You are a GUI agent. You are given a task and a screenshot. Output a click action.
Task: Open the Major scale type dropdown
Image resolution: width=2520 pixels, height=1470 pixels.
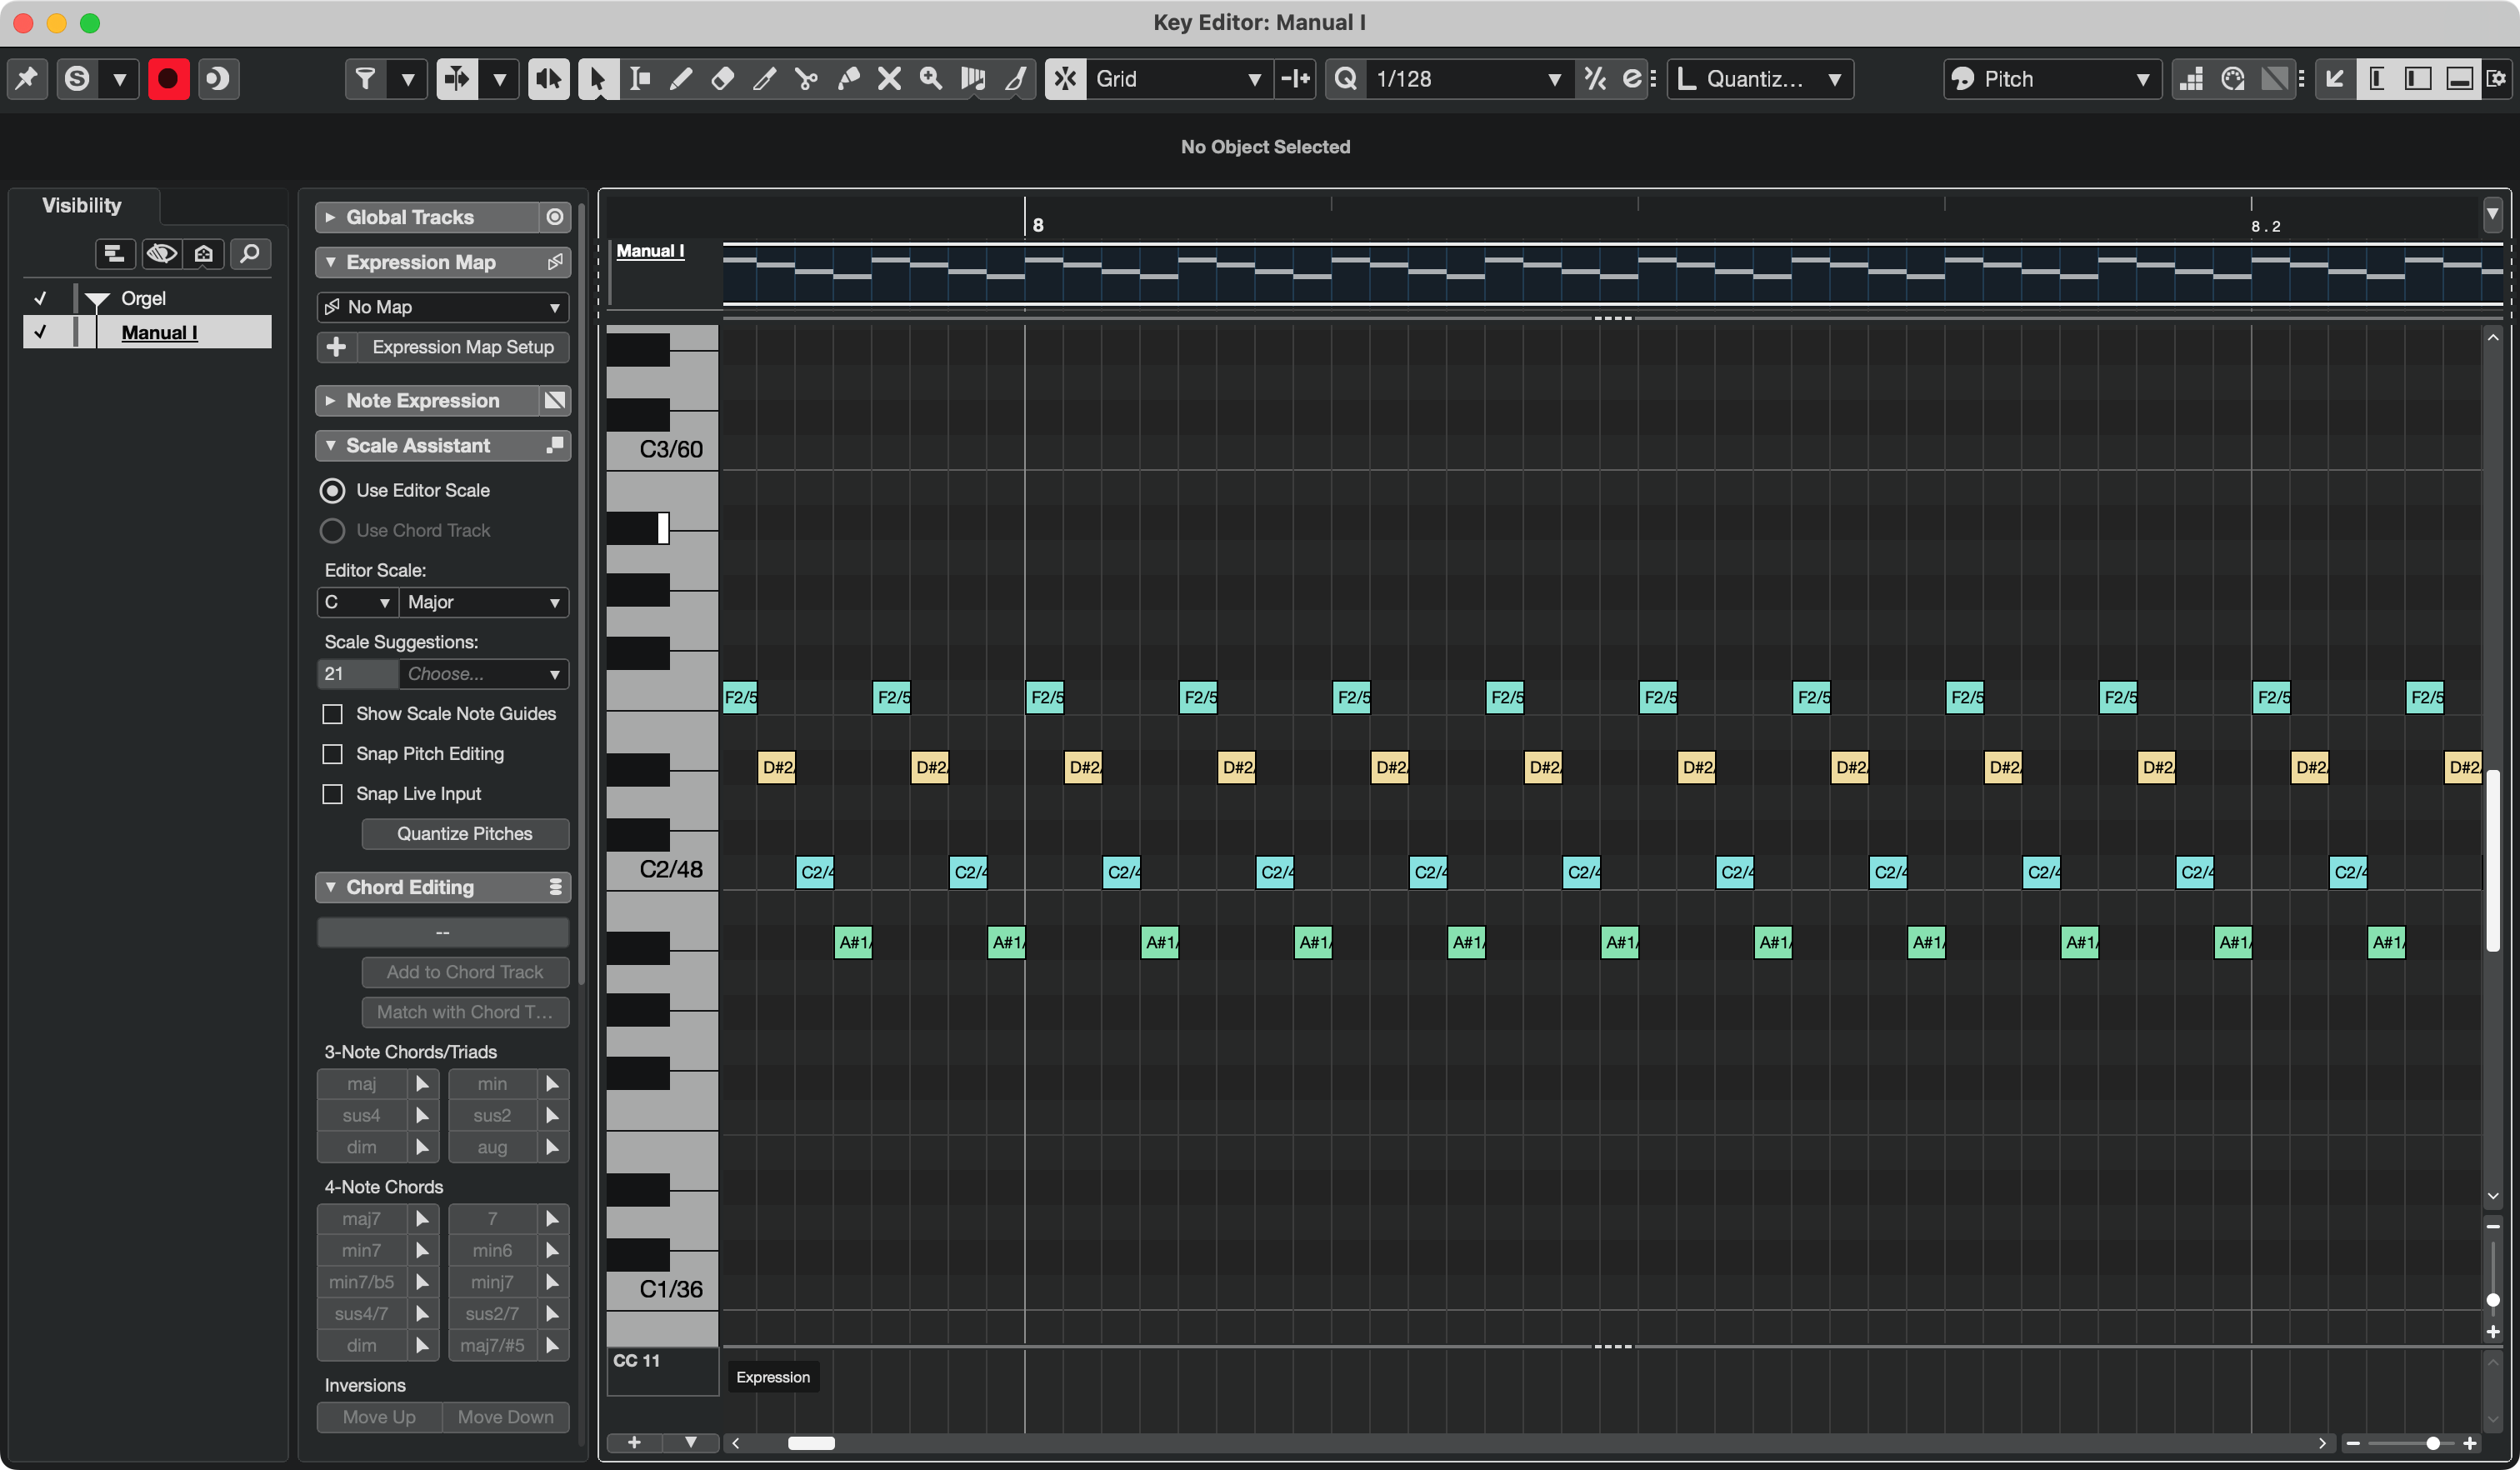pos(484,602)
